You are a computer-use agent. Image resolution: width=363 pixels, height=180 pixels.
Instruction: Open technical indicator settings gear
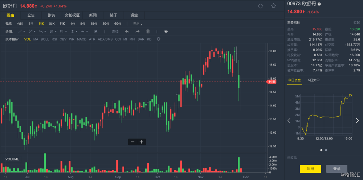[x=158, y=39]
